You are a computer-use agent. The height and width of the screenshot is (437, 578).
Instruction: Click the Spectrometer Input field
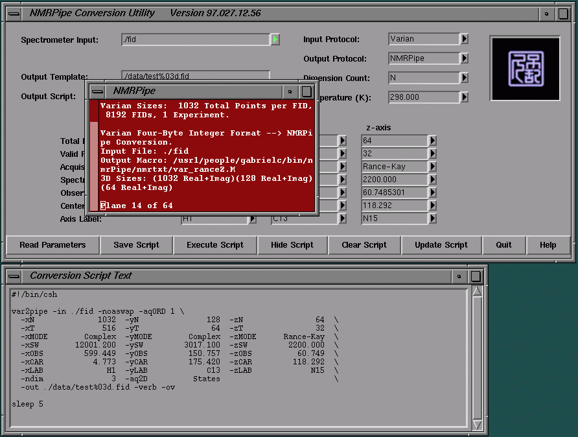tap(196, 40)
